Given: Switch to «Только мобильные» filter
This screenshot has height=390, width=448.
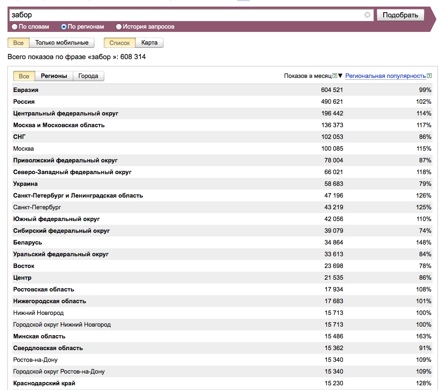Looking at the screenshot, I should (x=62, y=43).
